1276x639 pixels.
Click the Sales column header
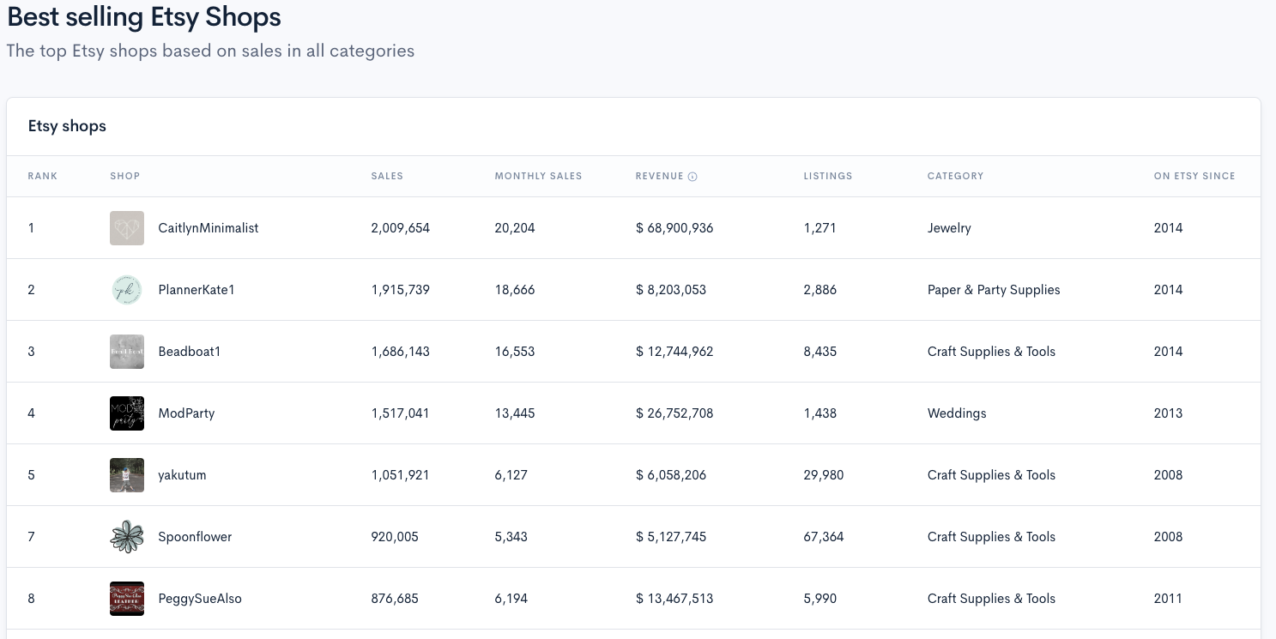387,176
